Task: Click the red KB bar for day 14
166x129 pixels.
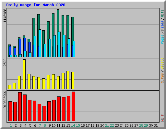Action: click(x=74, y=106)
